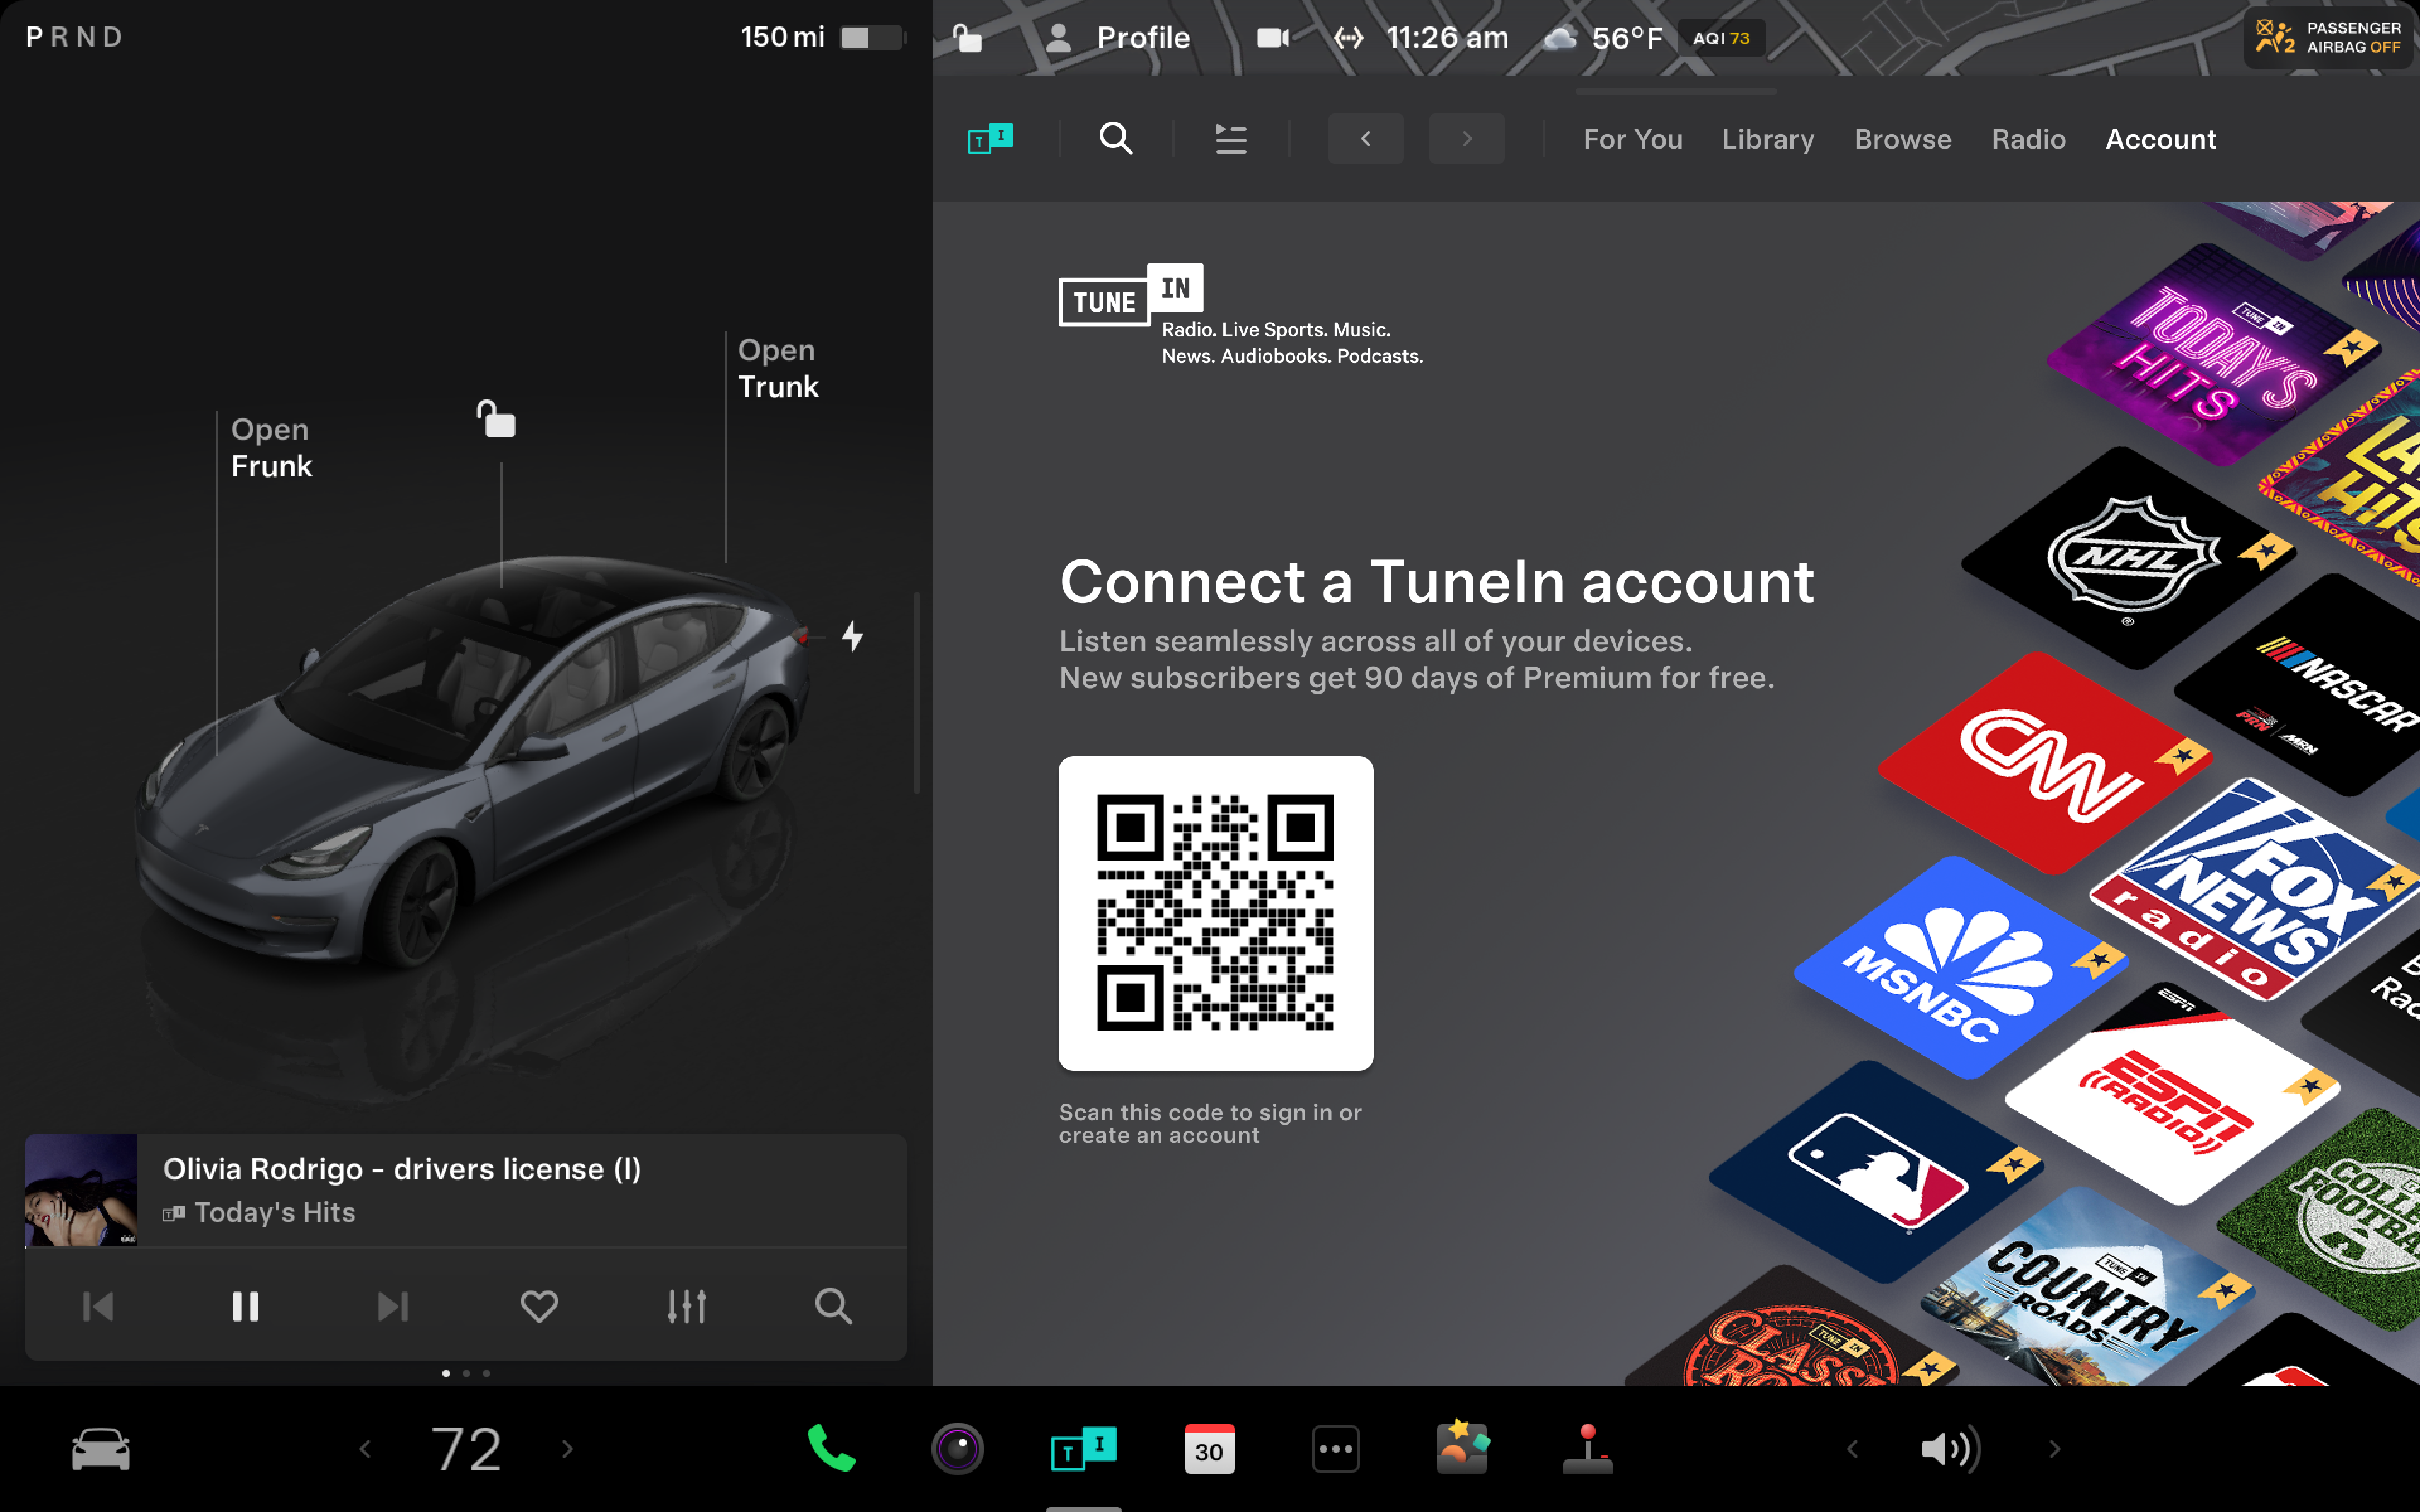Switch to the Radio tab
Viewport: 2420px width, 1512px height.
pos(2028,139)
